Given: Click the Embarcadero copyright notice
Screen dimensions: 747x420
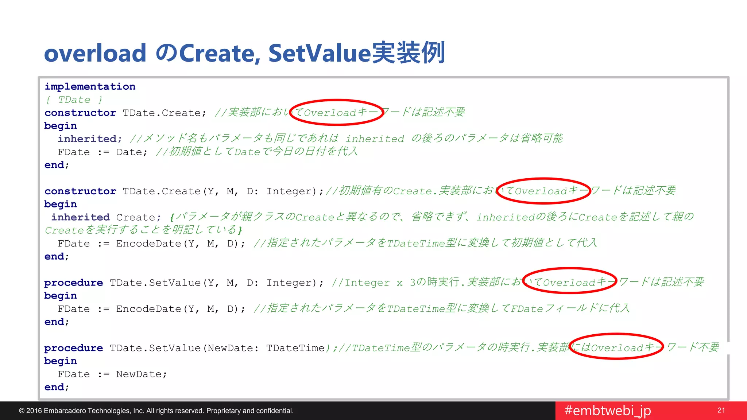Looking at the screenshot, I should 156,411.
